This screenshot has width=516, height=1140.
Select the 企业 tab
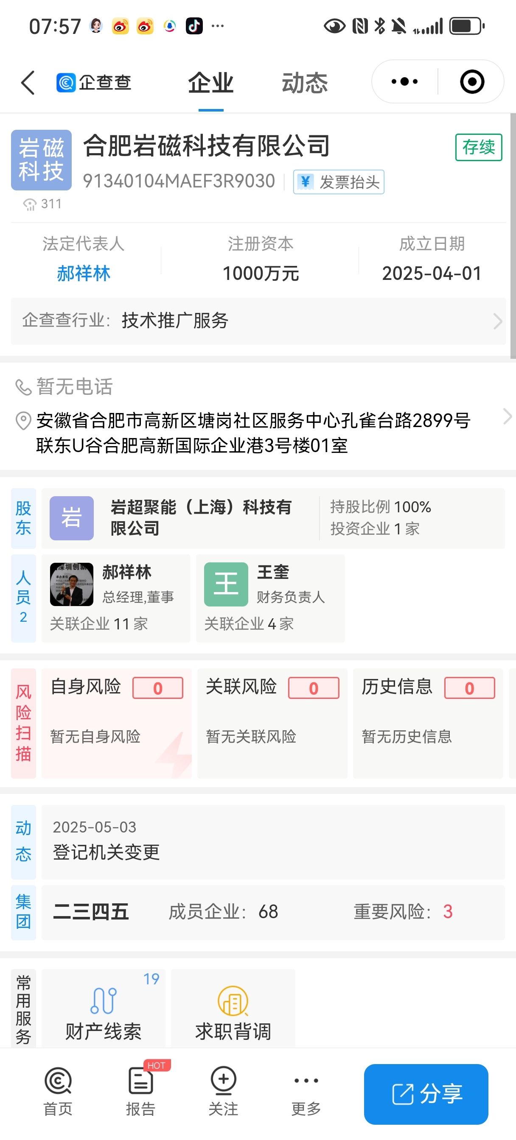(x=211, y=83)
